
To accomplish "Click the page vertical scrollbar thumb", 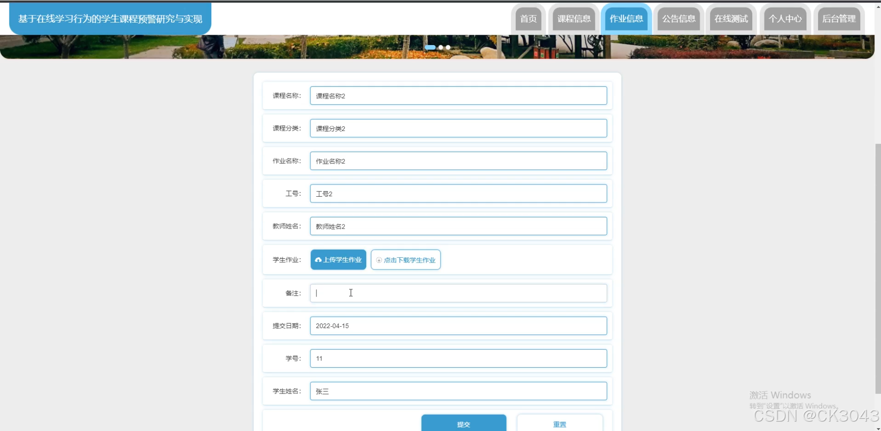I will (878, 269).
